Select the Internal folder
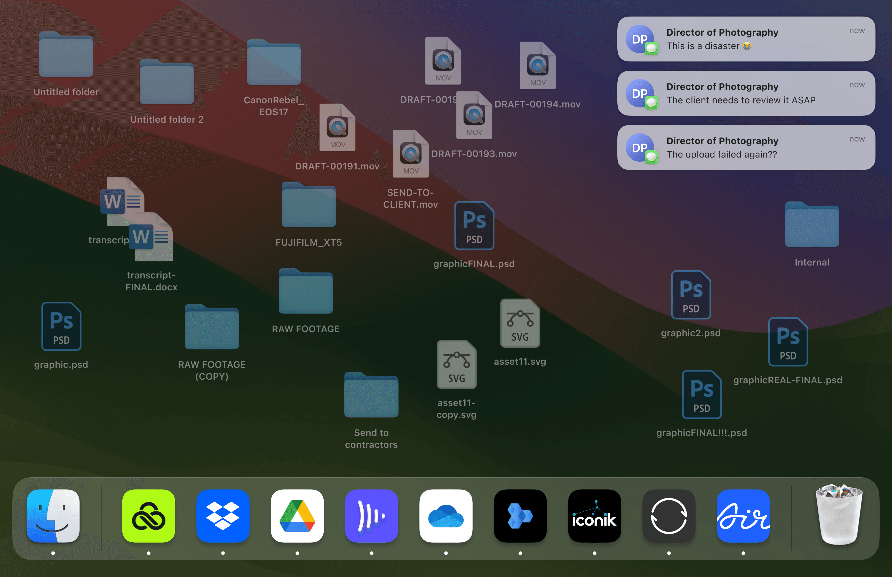892x577 pixels. tap(811, 225)
